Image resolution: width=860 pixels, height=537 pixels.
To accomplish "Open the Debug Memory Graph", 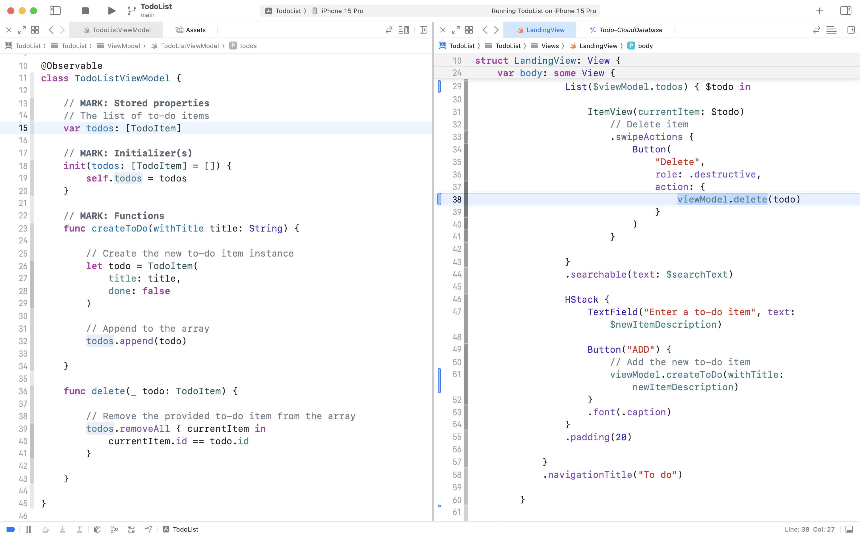I will click(114, 529).
